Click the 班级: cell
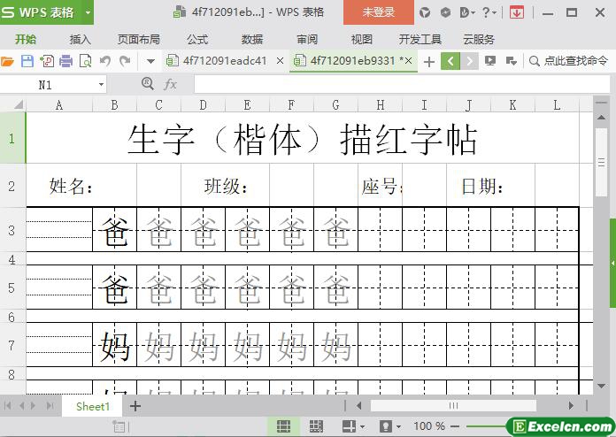The image size is (616, 437). [x=225, y=185]
